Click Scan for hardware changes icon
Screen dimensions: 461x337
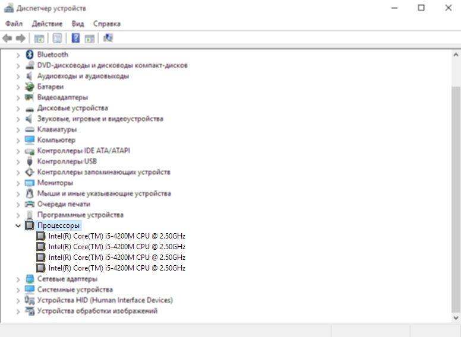[108, 38]
